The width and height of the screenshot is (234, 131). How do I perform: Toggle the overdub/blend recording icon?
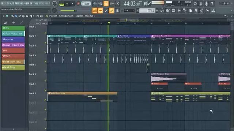112,3
